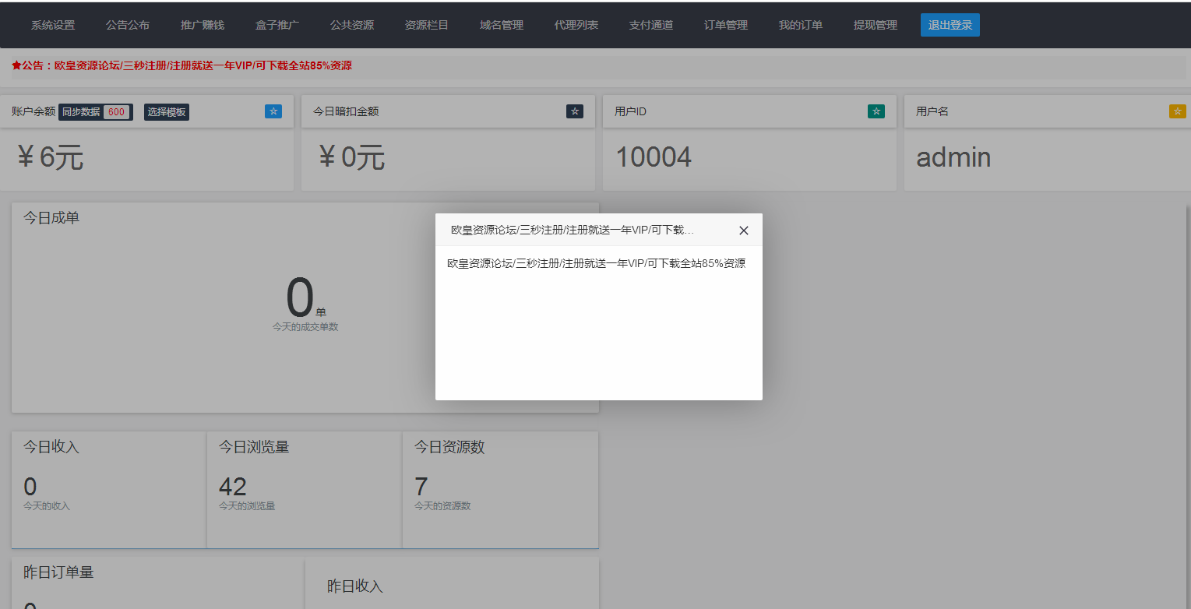Screen dimensions: 1191x609
Task: Open 域名管理
Action: click(501, 24)
